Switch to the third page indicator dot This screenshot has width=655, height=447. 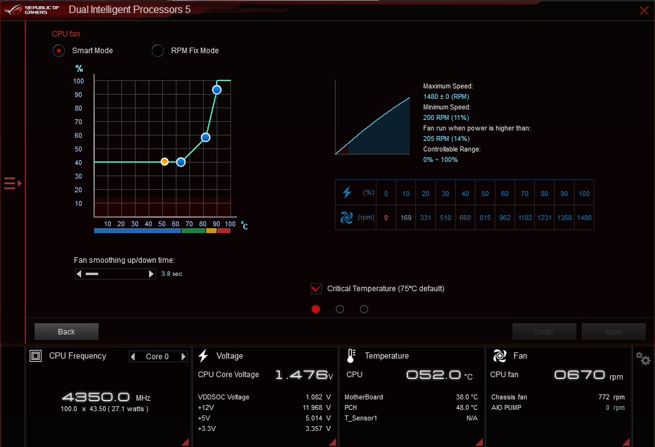click(364, 309)
